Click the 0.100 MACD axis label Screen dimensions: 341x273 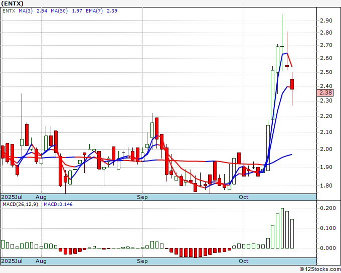(328, 228)
